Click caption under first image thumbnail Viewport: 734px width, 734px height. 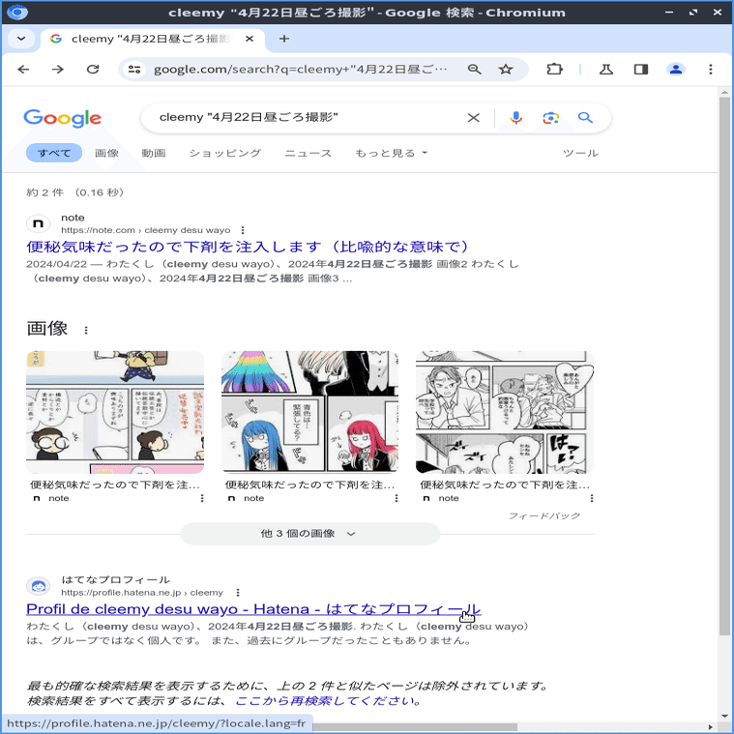(x=115, y=484)
